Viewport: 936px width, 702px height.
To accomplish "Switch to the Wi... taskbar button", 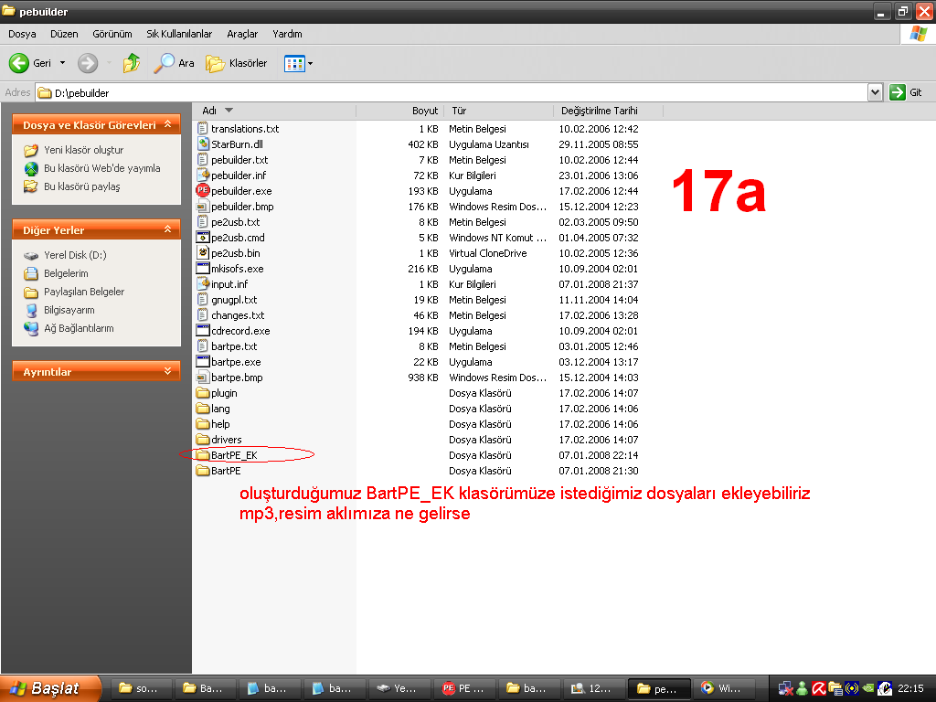I will tap(725, 688).
